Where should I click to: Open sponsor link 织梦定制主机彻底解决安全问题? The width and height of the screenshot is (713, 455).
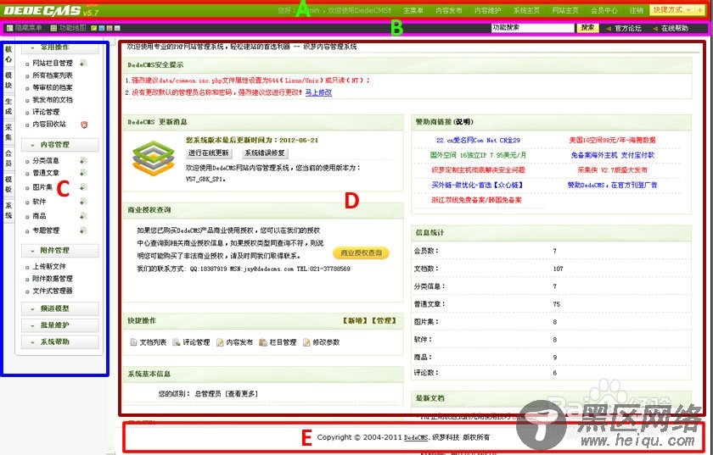[x=478, y=169]
